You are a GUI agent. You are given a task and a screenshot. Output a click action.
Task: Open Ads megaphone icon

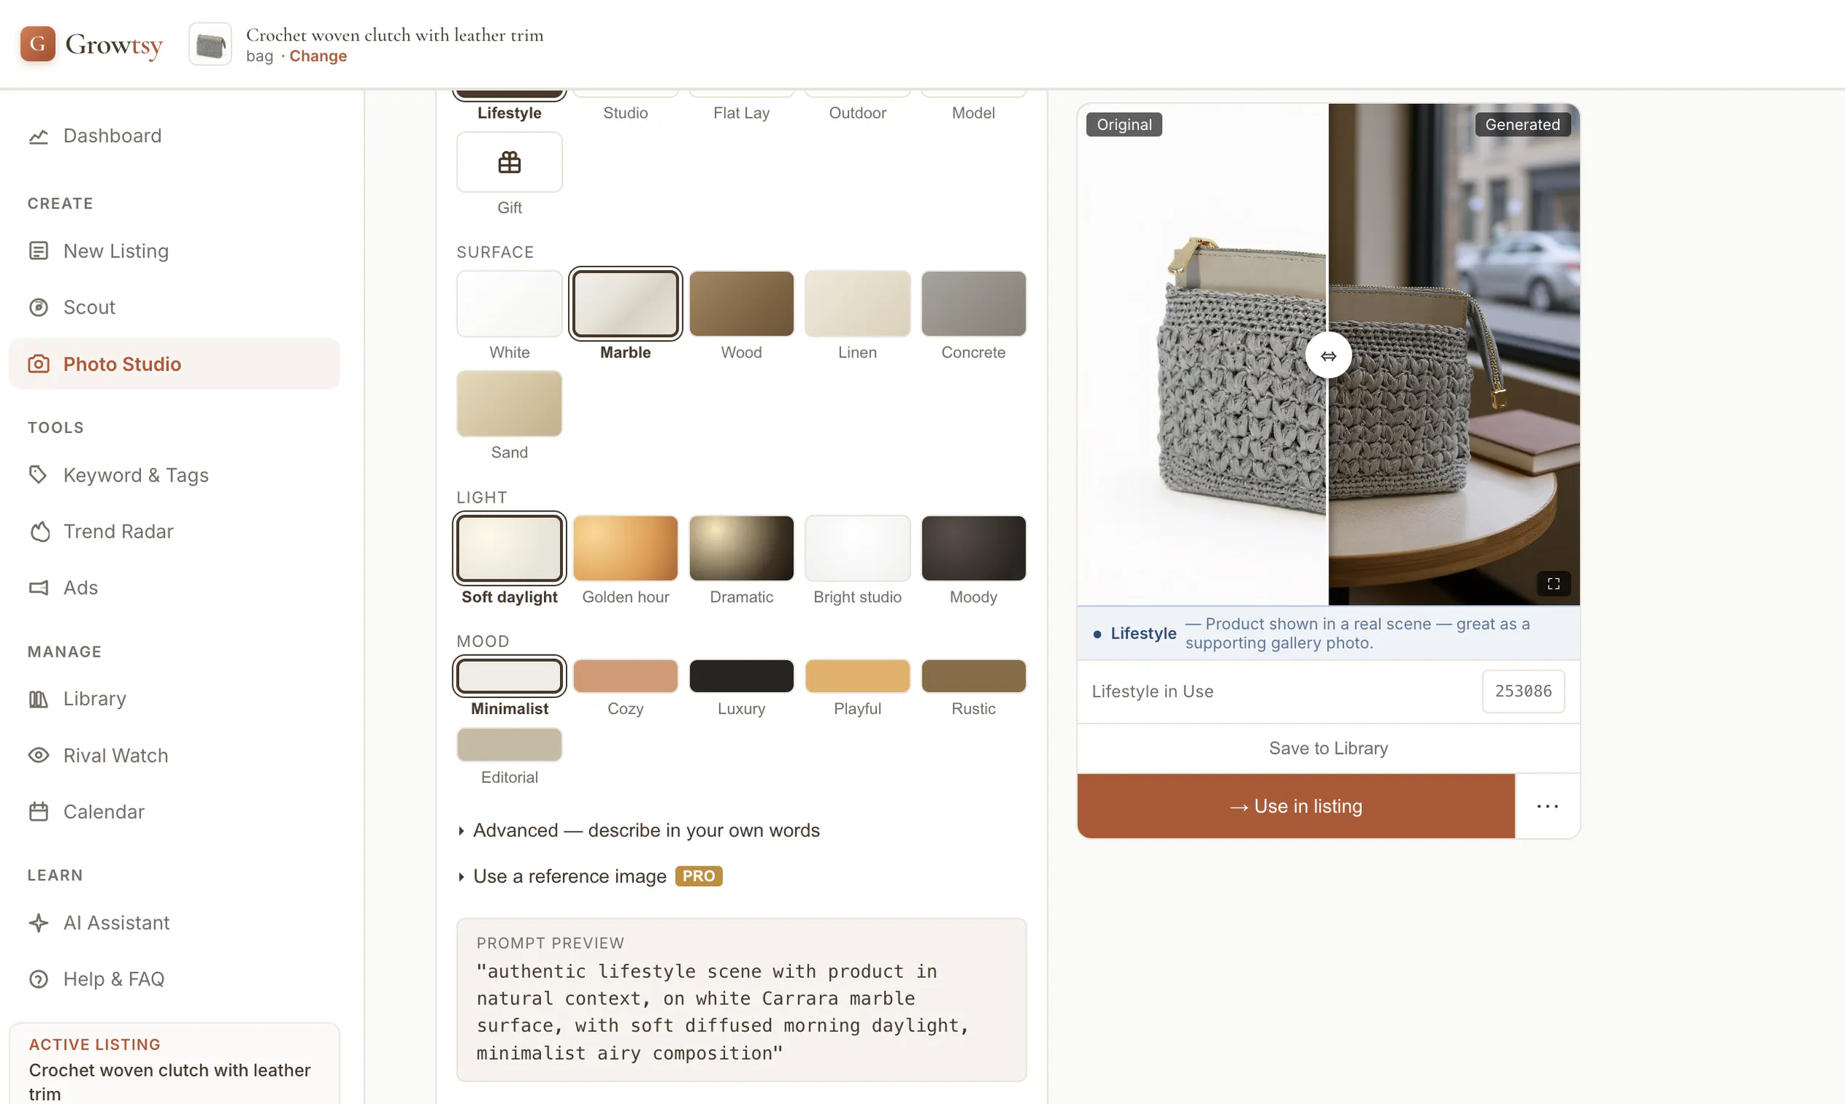click(x=38, y=588)
